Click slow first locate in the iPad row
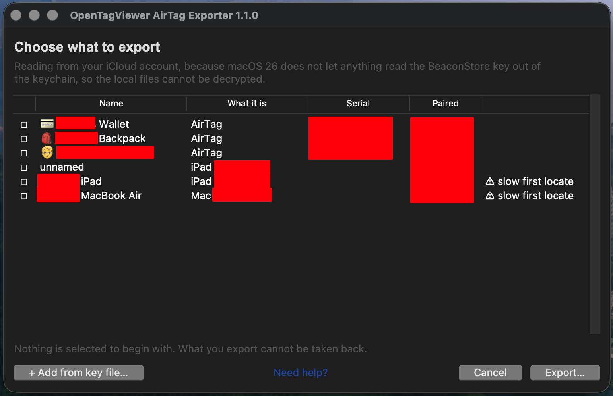The image size is (613, 396). tap(535, 181)
